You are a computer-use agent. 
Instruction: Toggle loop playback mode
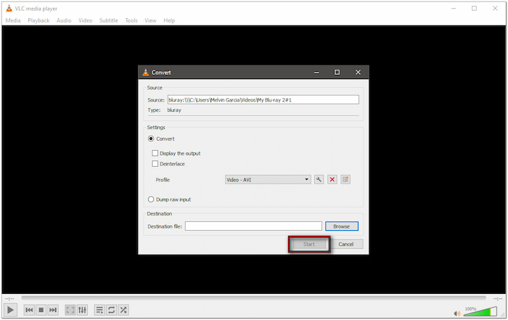click(111, 310)
